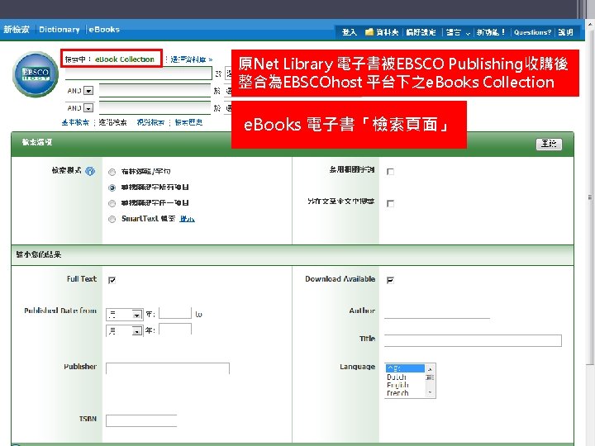Switch to advanced search link
The height and width of the screenshot is (446, 595).
tap(112, 122)
